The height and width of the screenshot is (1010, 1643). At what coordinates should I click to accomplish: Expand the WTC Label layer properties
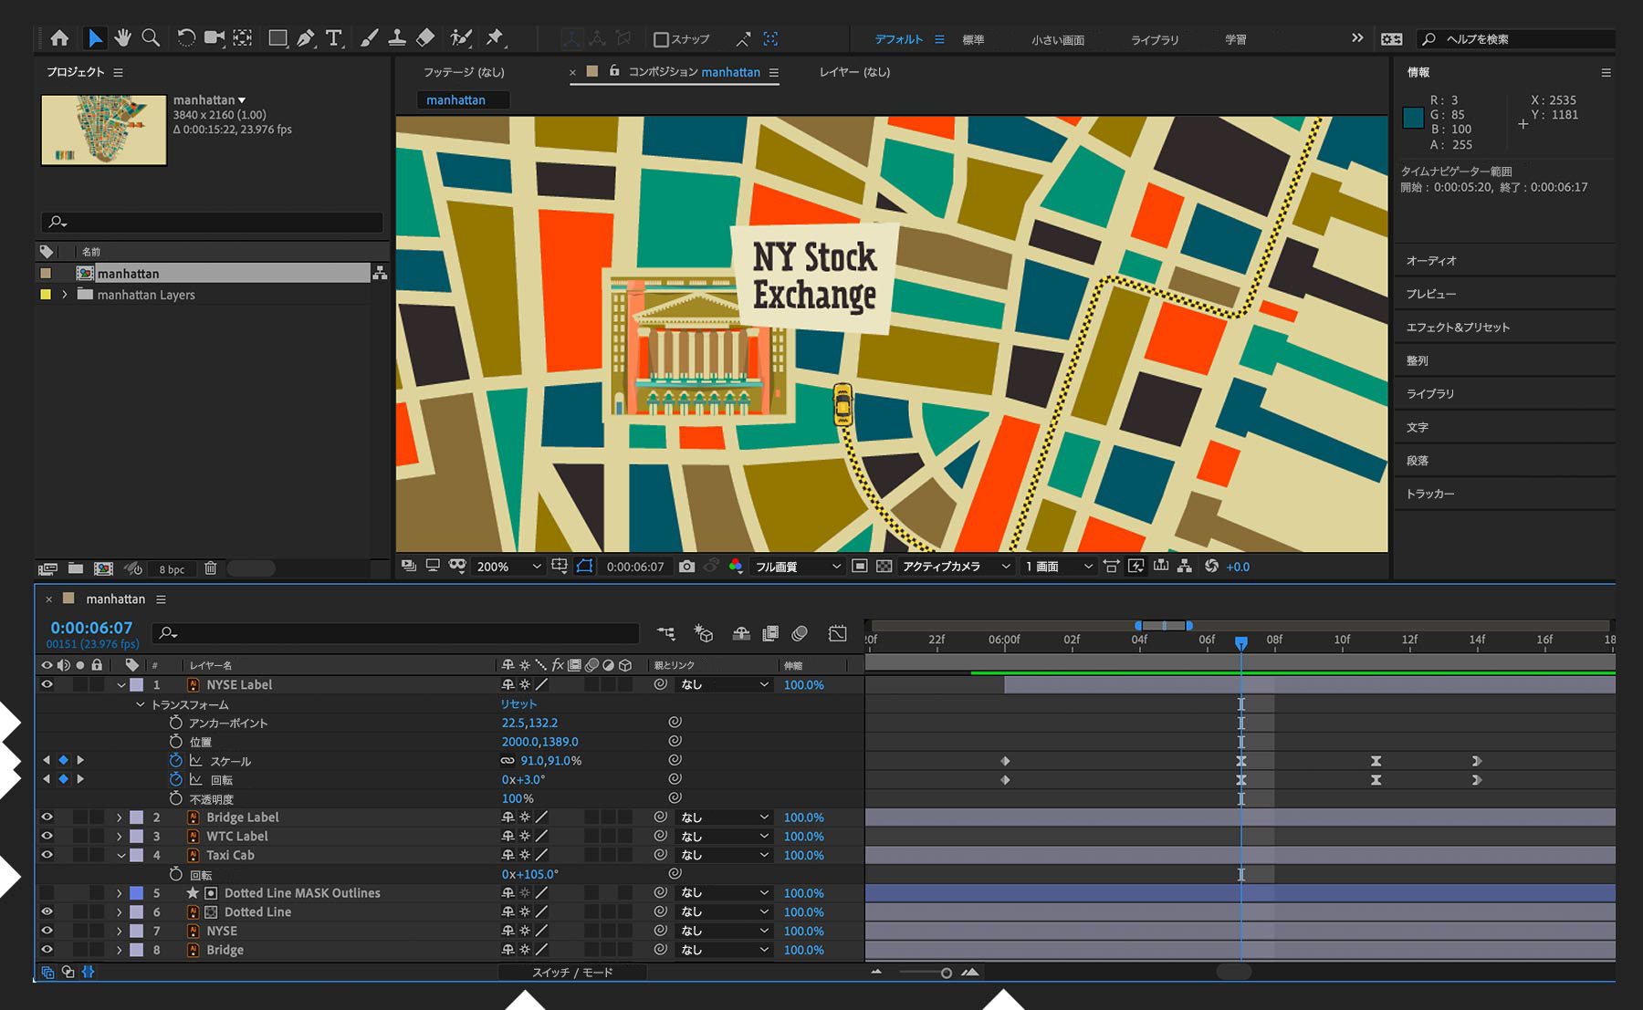[x=119, y=837]
